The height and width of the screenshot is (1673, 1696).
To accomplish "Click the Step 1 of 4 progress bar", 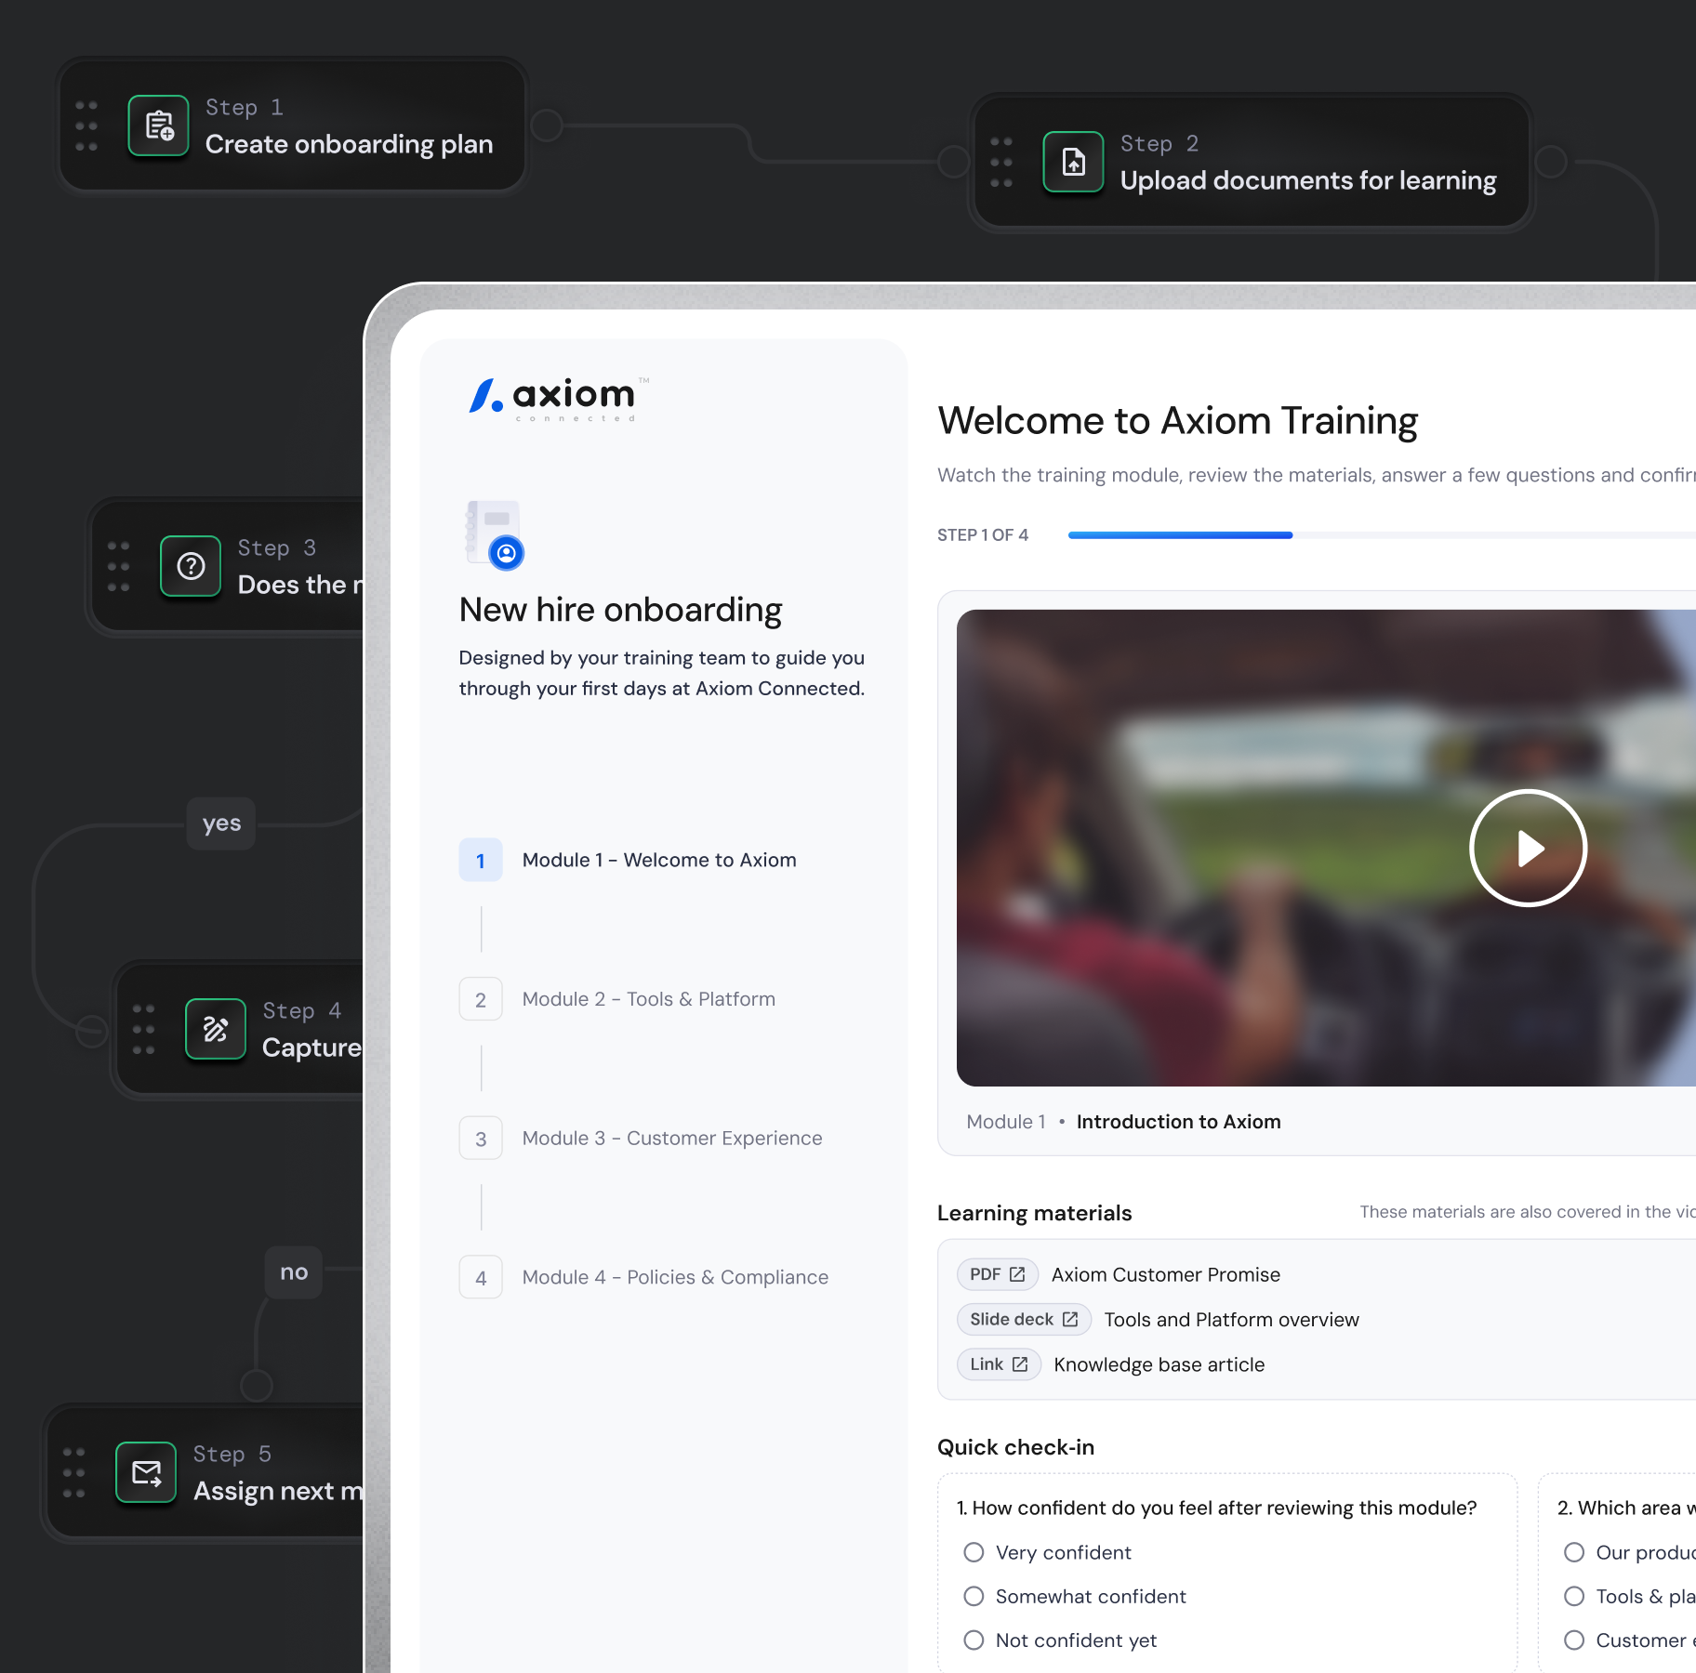I will click(x=1382, y=535).
